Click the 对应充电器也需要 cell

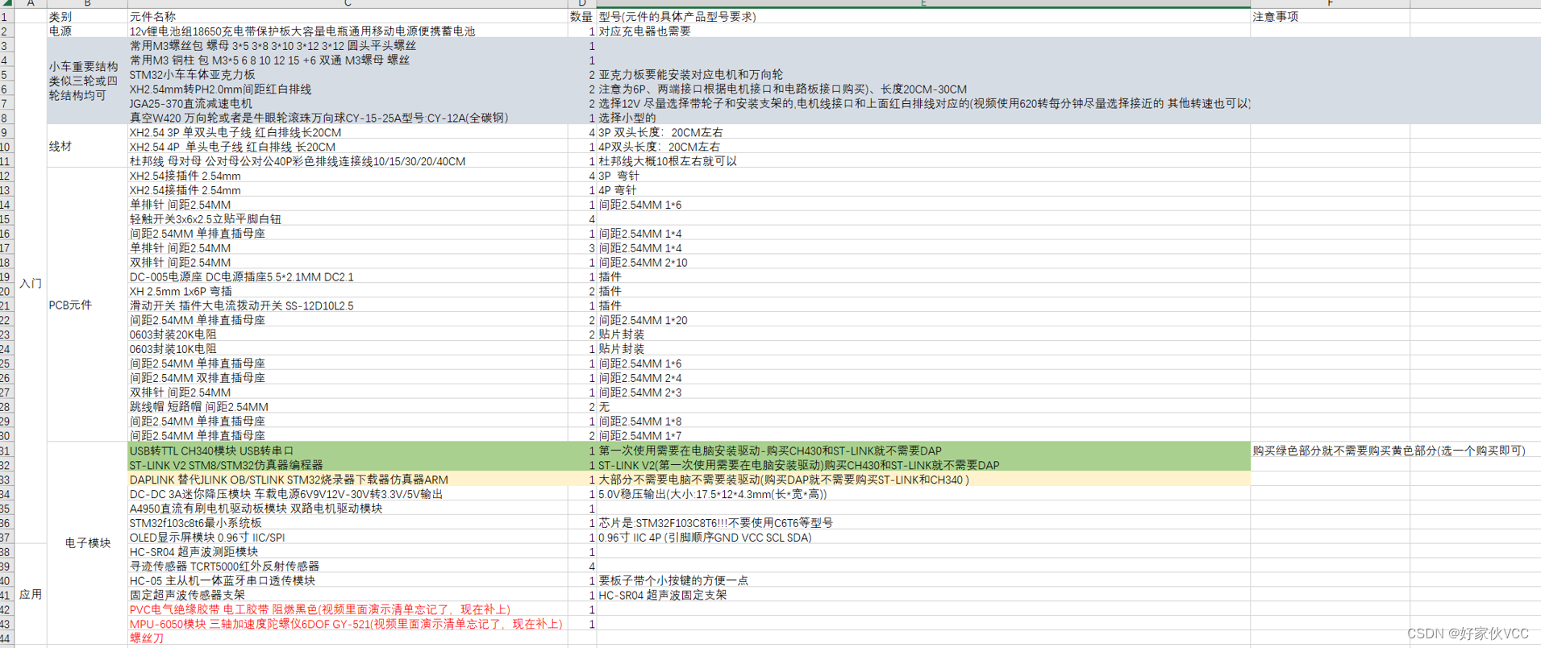(x=923, y=31)
